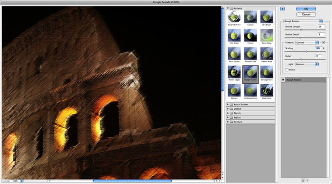The image size is (332, 184).
Task: Click the preview horizontal scrollbar thumb
Action: [132, 181]
